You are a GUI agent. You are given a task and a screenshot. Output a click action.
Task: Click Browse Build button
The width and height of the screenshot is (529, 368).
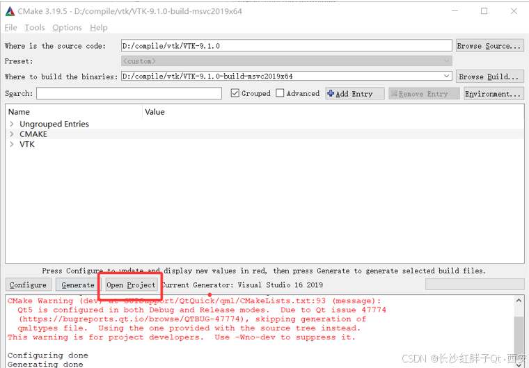[x=489, y=77]
